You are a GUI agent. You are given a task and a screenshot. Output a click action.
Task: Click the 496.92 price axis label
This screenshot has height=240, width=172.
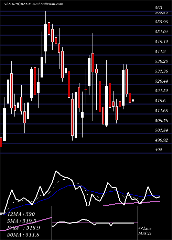click(161, 140)
